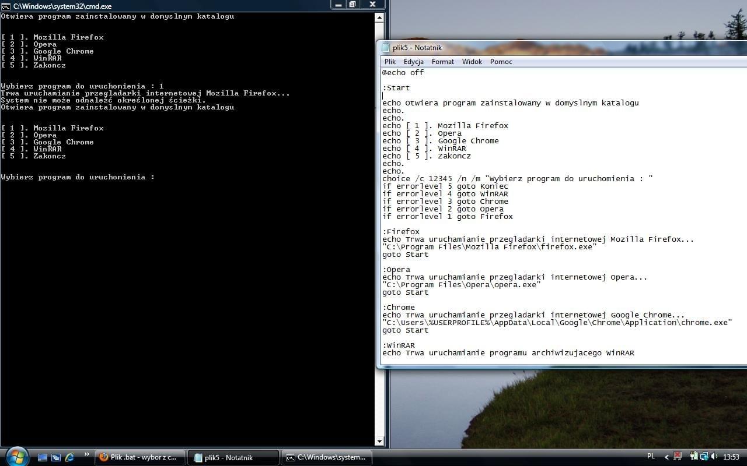Click the 'echo Trwa uruchamianie ... Opera...' line in Notatnik
Viewport: 747px width, 466px height.
515,277
